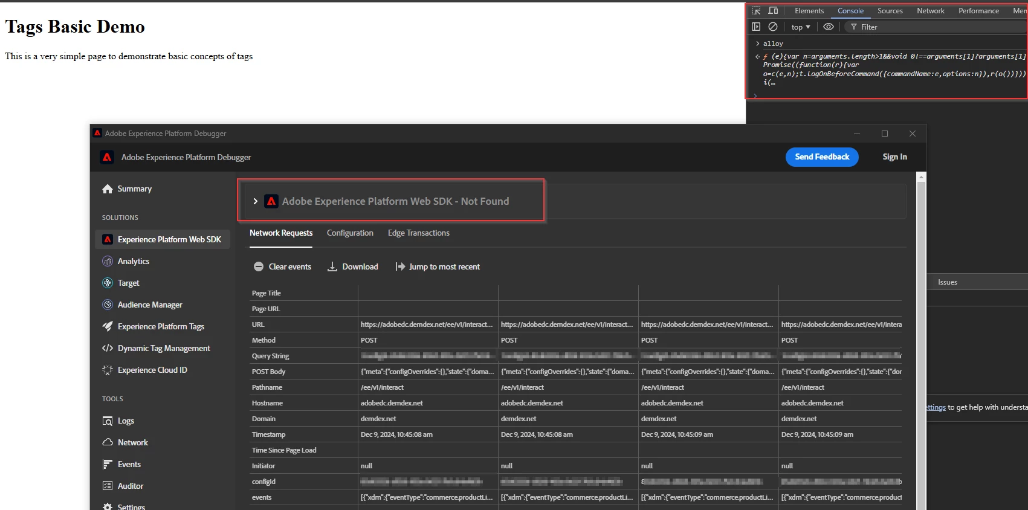Open the Auditor tool
This screenshot has height=510, width=1028.
(x=130, y=486)
